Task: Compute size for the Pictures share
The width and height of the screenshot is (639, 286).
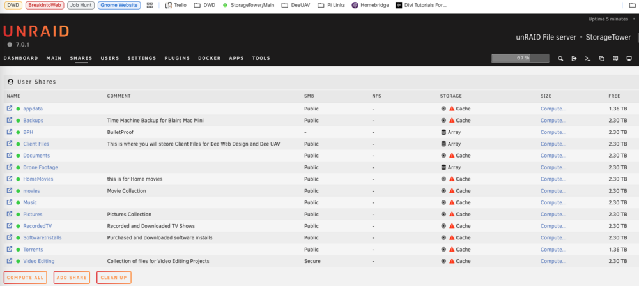Action: point(553,214)
